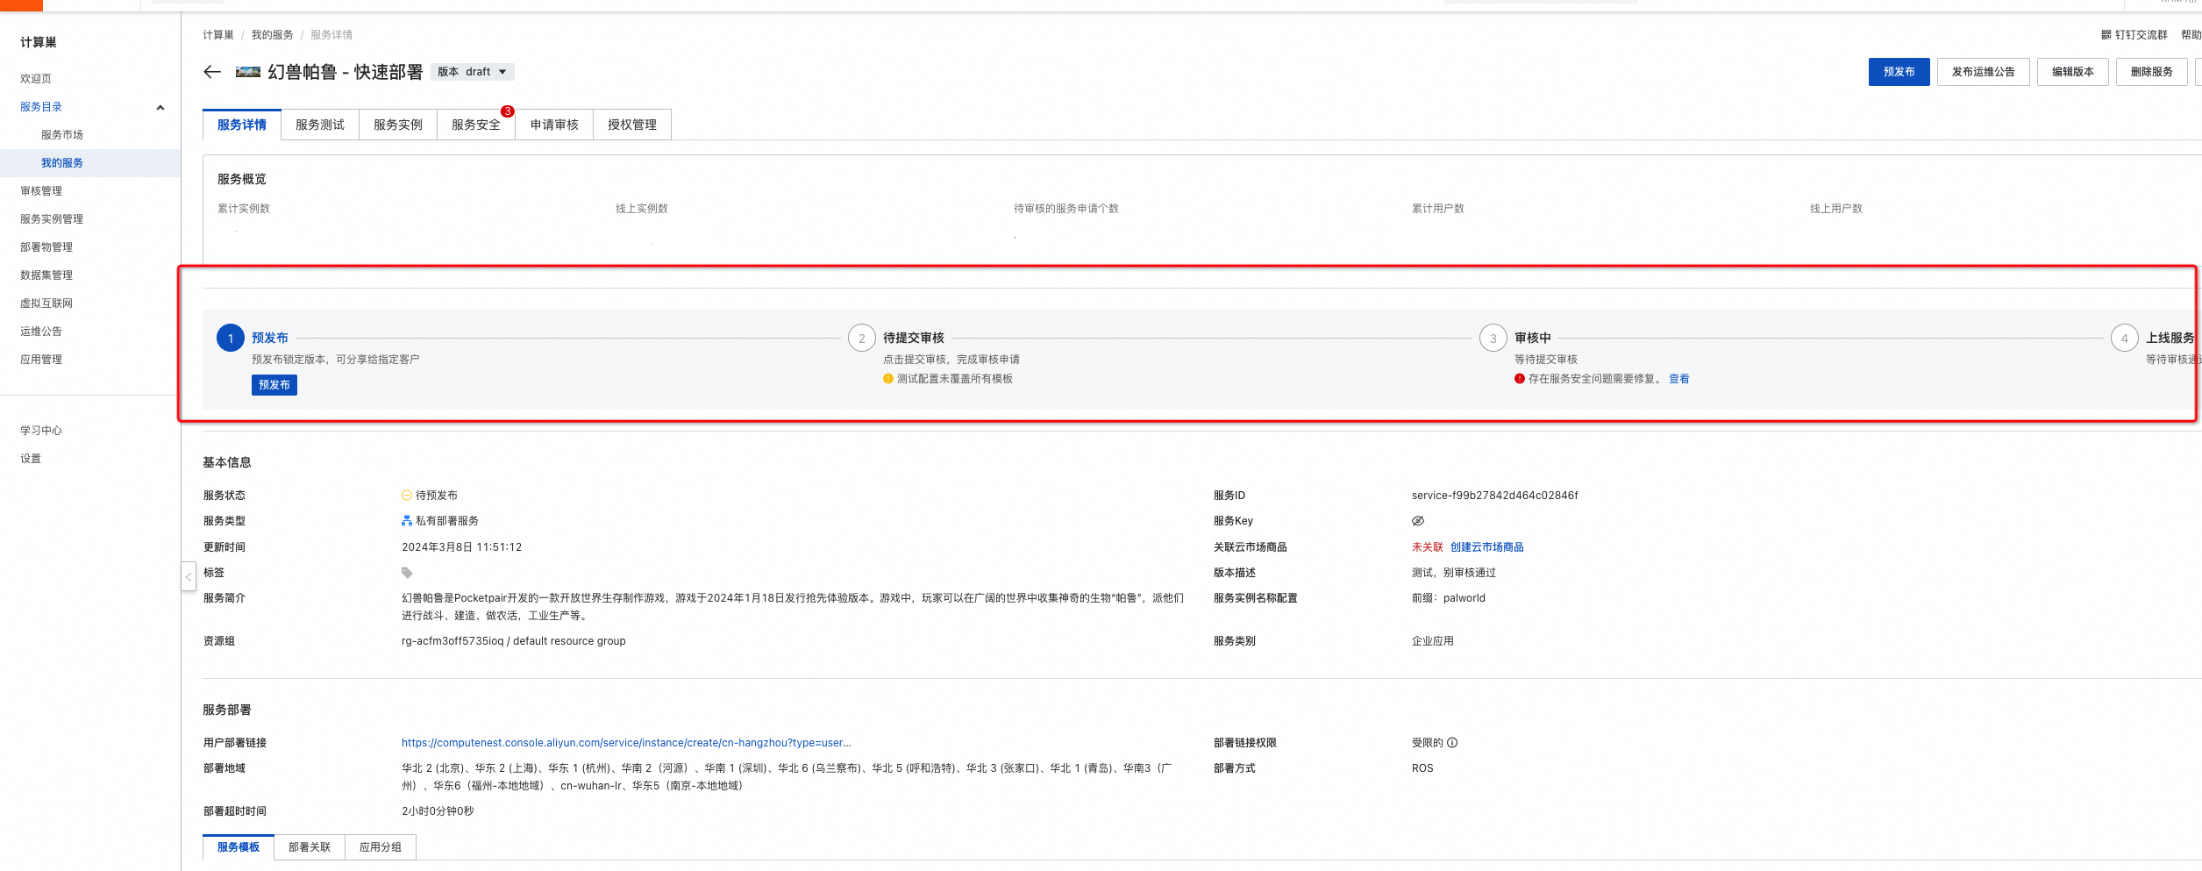Click the 待提交审核 step title
This screenshot has width=2202, height=871.
(914, 338)
